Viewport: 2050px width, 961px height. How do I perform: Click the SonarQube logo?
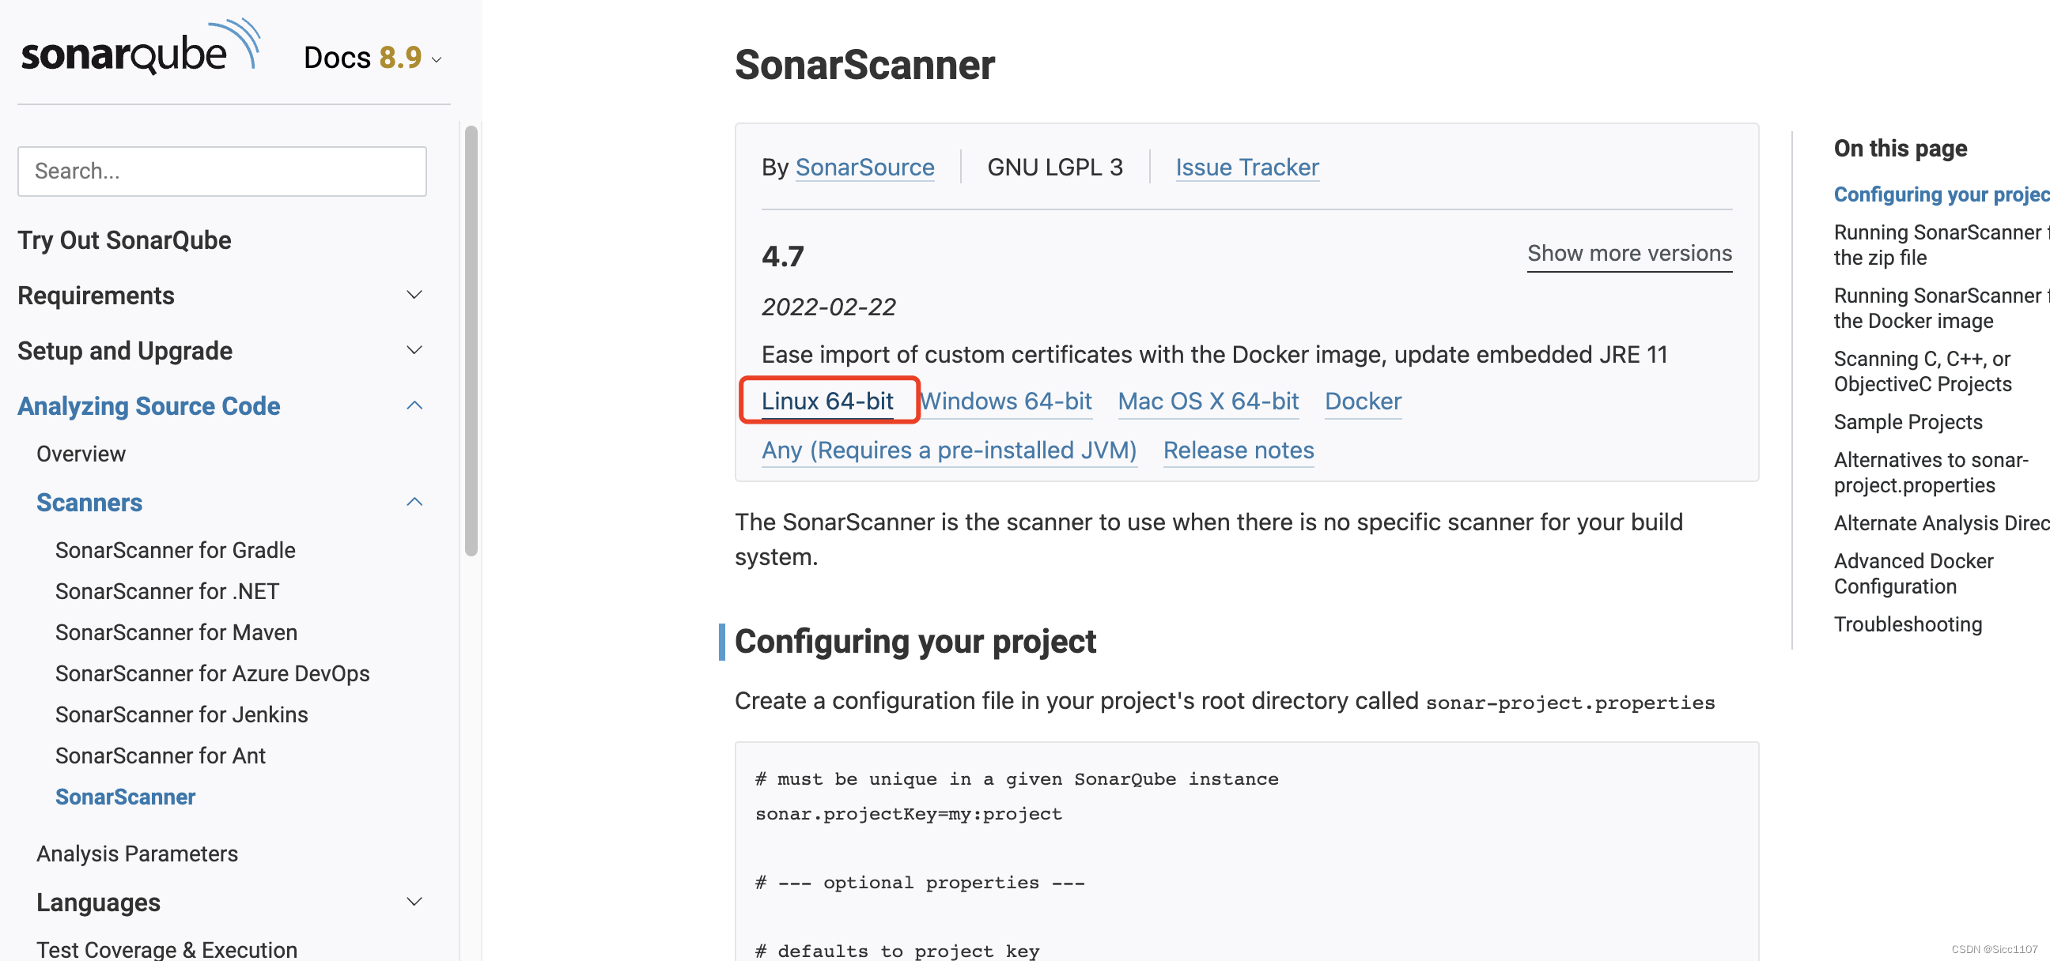[x=140, y=47]
